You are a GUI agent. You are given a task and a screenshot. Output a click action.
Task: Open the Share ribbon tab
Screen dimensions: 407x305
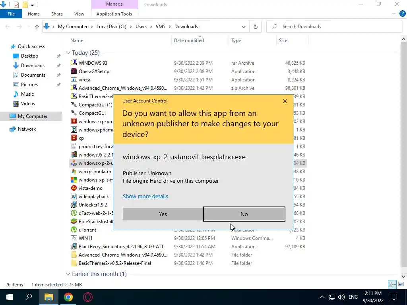pyautogui.click(x=57, y=14)
